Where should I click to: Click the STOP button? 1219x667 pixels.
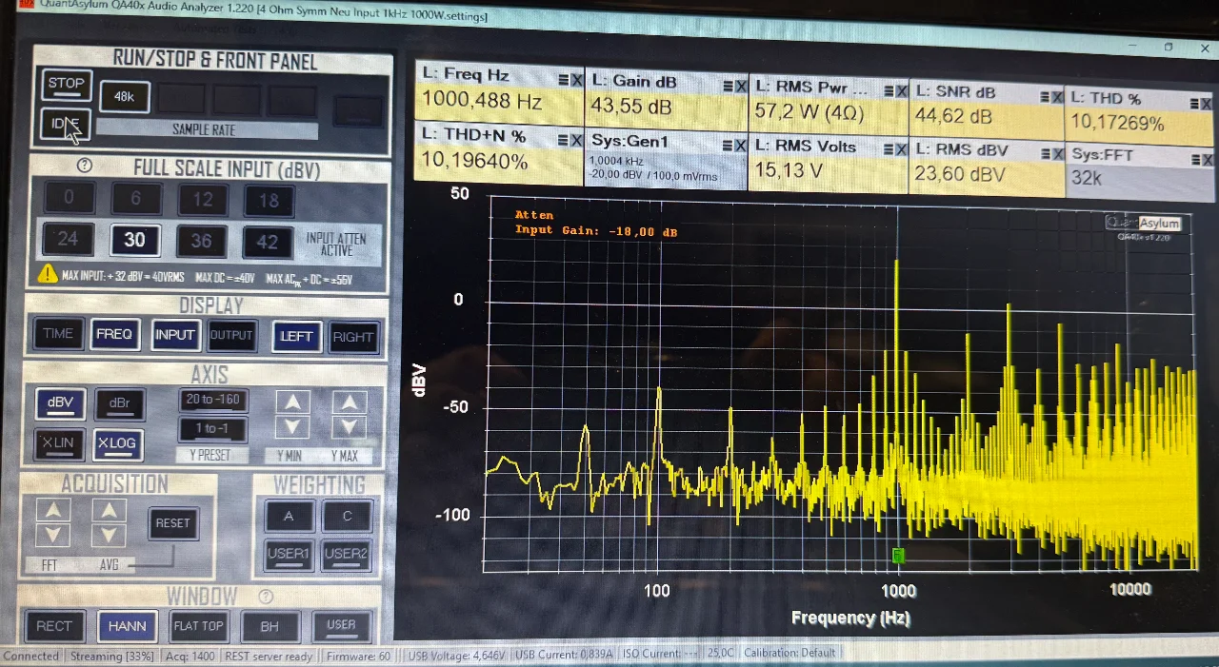coord(66,84)
